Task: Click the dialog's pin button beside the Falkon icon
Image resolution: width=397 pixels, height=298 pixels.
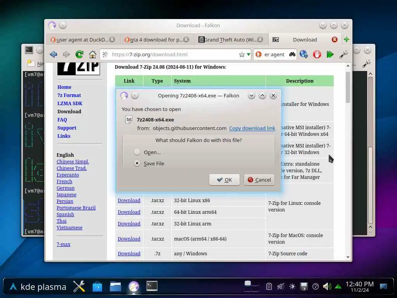Action: 135,95
